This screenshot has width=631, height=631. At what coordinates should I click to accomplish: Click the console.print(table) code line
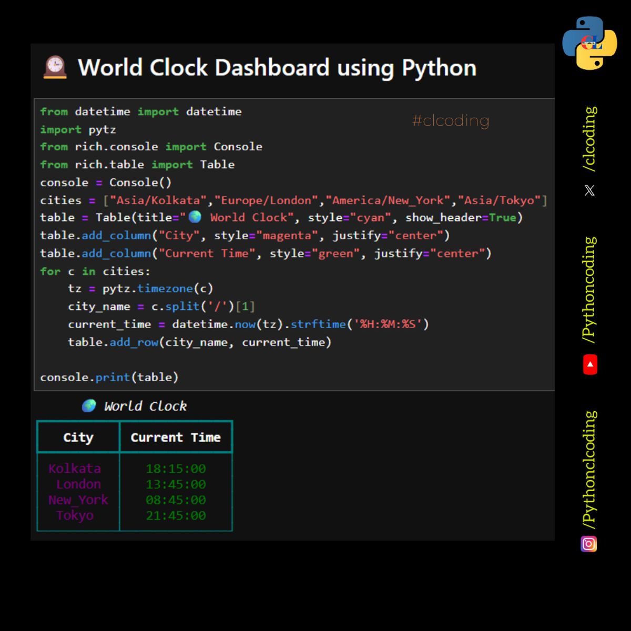[x=109, y=378]
